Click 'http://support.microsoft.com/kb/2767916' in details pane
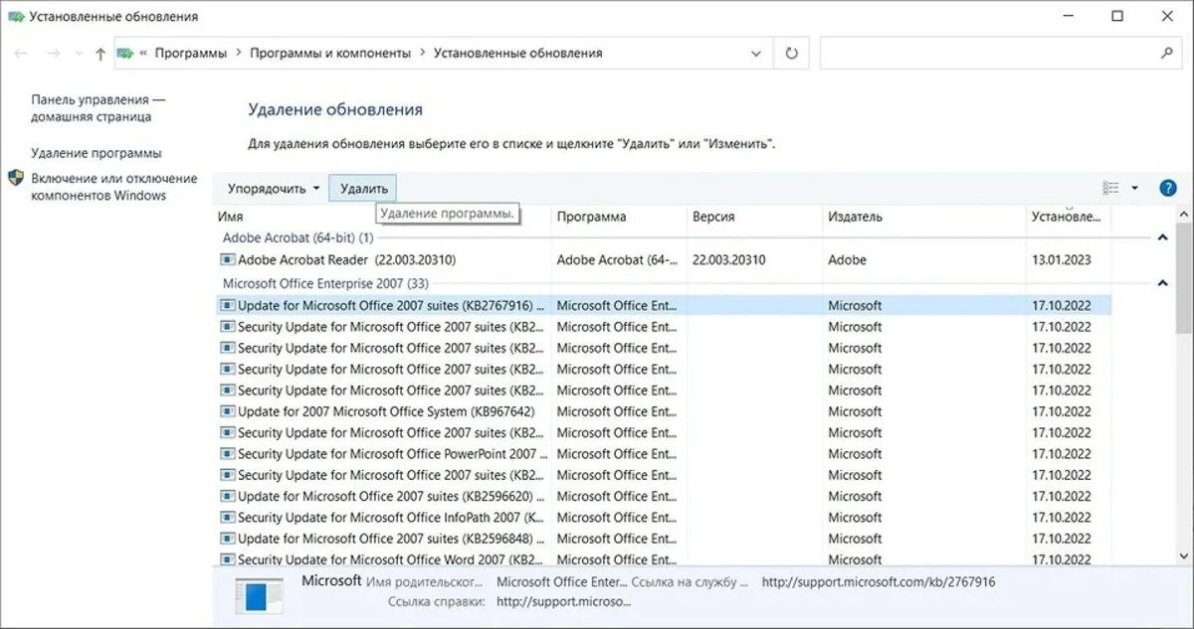This screenshot has width=1194, height=629. (879, 582)
